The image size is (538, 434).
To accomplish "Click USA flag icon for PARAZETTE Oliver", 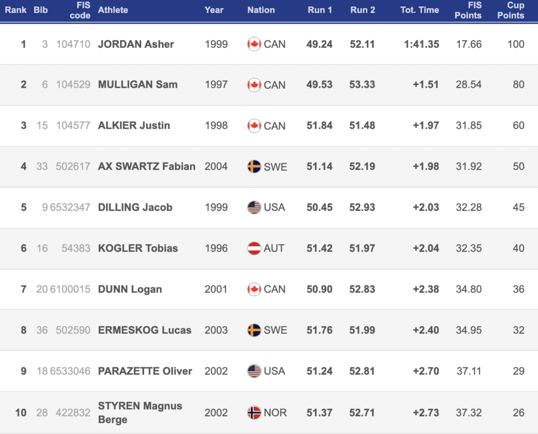I will pos(254,371).
